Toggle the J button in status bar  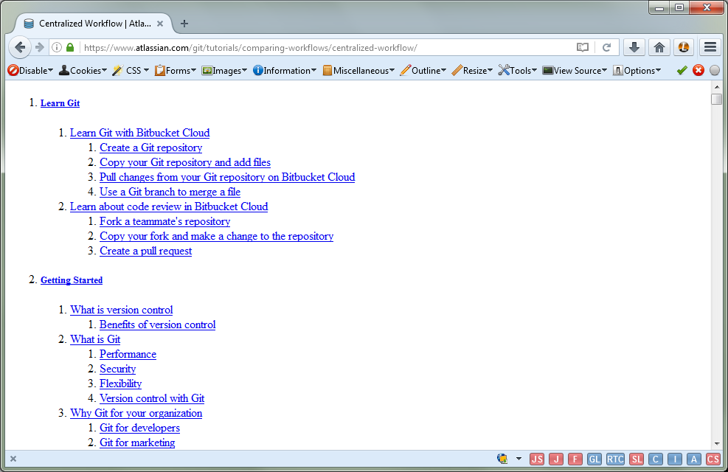[556, 459]
